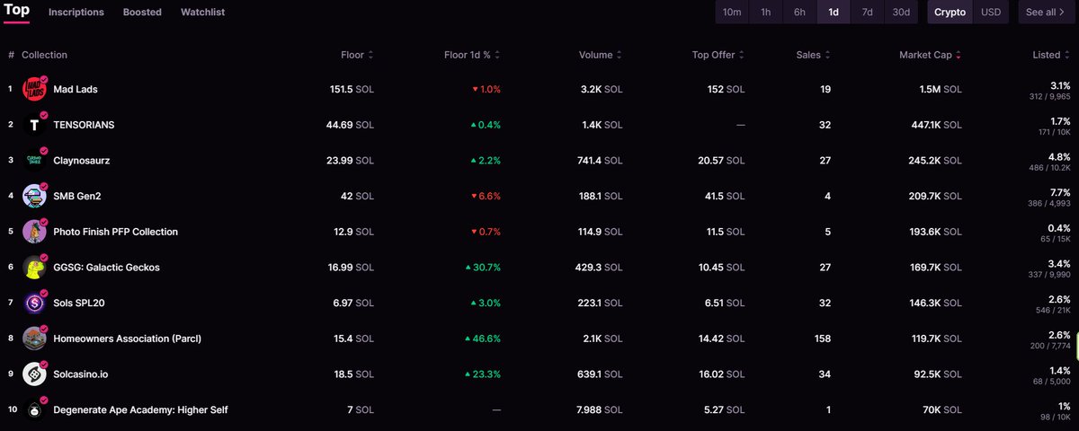This screenshot has width=1079, height=431.
Task: Click the 12.9 SOL floor value
Action: [x=354, y=232]
